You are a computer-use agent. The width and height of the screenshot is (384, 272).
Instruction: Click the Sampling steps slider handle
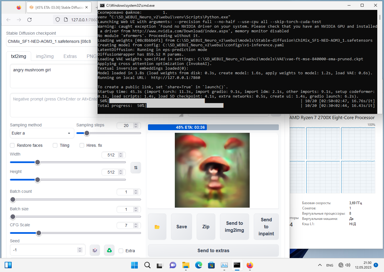click(87, 133)
